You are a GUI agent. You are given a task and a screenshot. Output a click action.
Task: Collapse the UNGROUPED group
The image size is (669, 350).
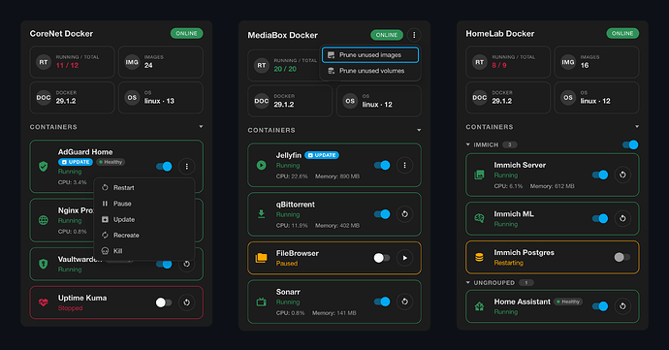tap(468, 282)
